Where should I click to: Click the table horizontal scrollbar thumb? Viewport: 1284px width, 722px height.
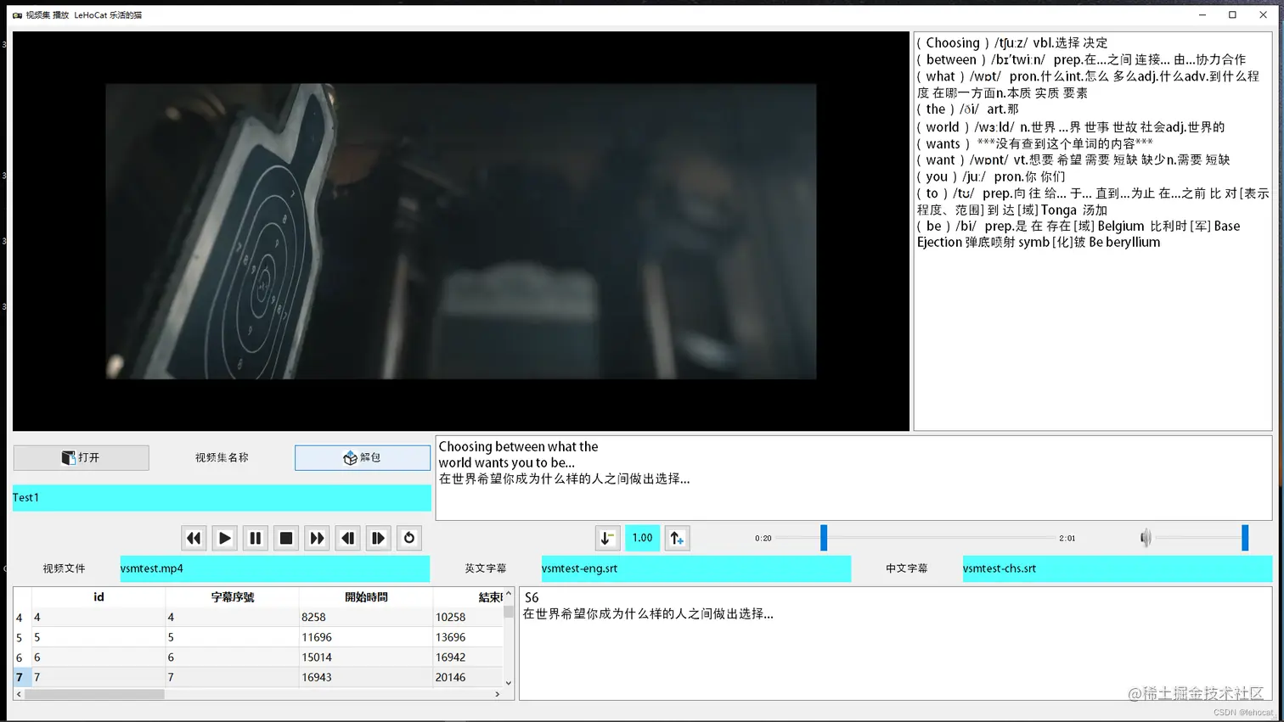[x=94, y=694]
